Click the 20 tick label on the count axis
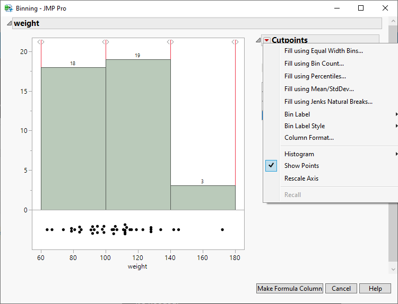Viewport: 398px width, 304px height. [23, 52]
